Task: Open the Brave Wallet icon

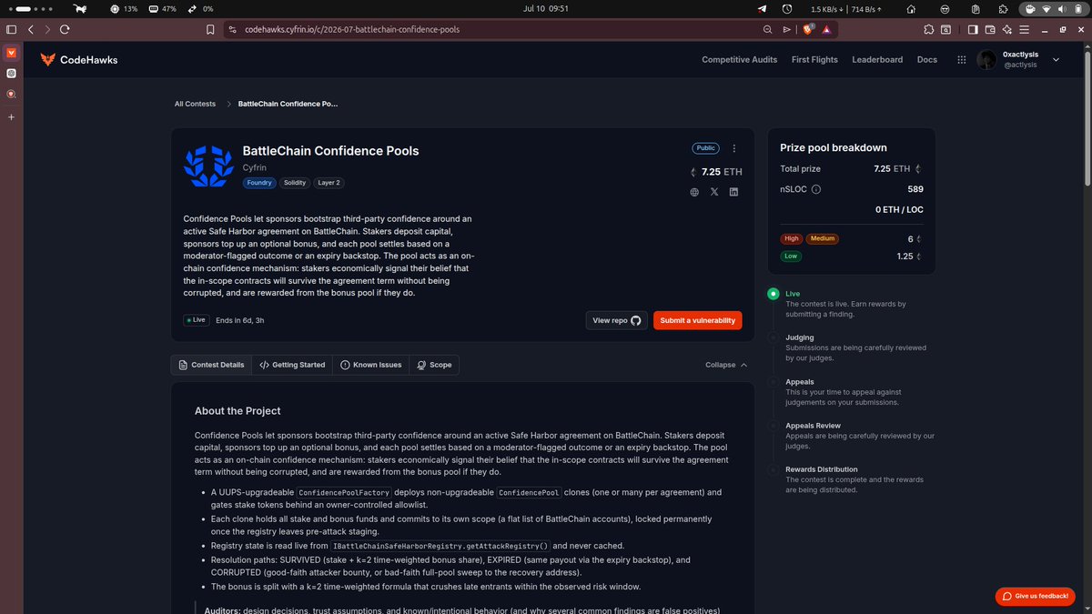Action: click(x=989, y=29)
